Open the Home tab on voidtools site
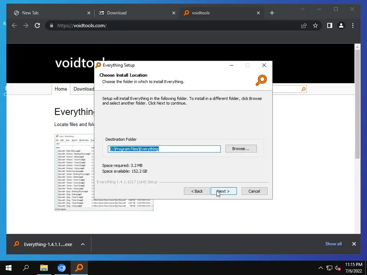Image resolution: width=367 pixels, height=275 pixels. click(x=61, y=89)
